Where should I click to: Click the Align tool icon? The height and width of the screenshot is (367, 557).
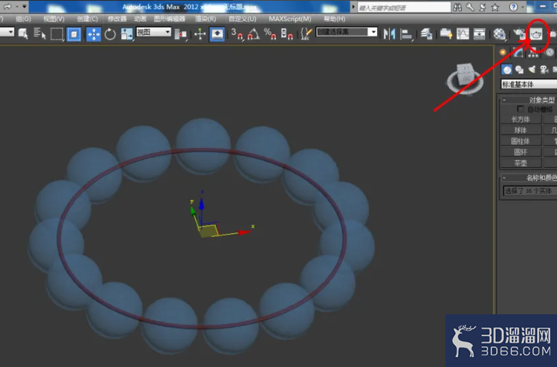[406, 34]
